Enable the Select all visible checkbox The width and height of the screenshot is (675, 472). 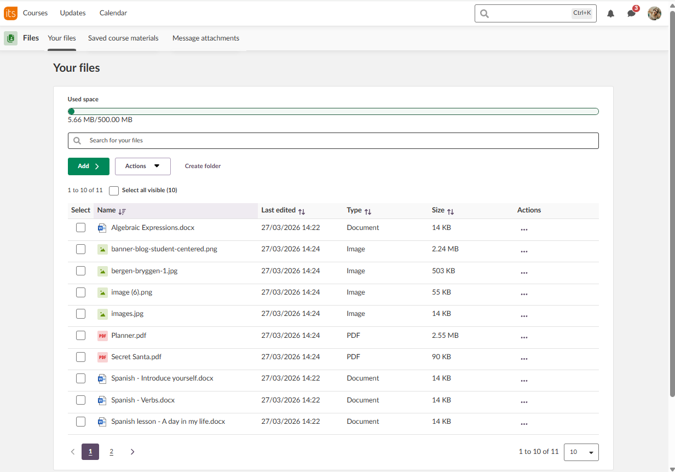pyautogui.click(x=114, y=191)
